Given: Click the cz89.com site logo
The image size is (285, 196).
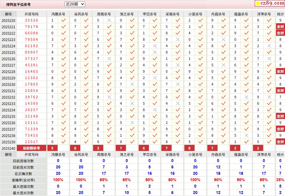Looking at the screenshot, I should (270, 3).
